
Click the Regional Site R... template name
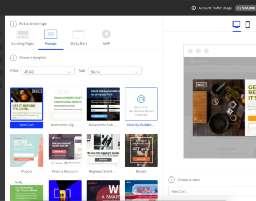(x=102, y=171)
